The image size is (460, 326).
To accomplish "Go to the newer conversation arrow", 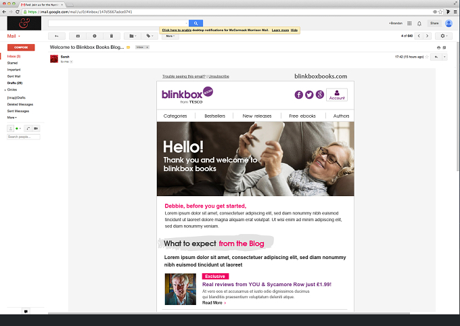I will pyautogui.click(x=419, y=36).
